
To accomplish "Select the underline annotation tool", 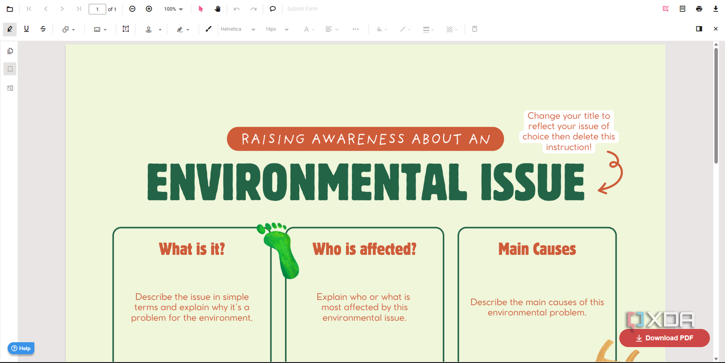I will coord(27,29).
